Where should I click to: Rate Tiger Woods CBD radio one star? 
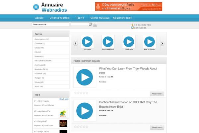75,93
